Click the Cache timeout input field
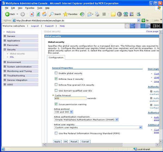This screenshot has width=163, height=152. (70, 98)
